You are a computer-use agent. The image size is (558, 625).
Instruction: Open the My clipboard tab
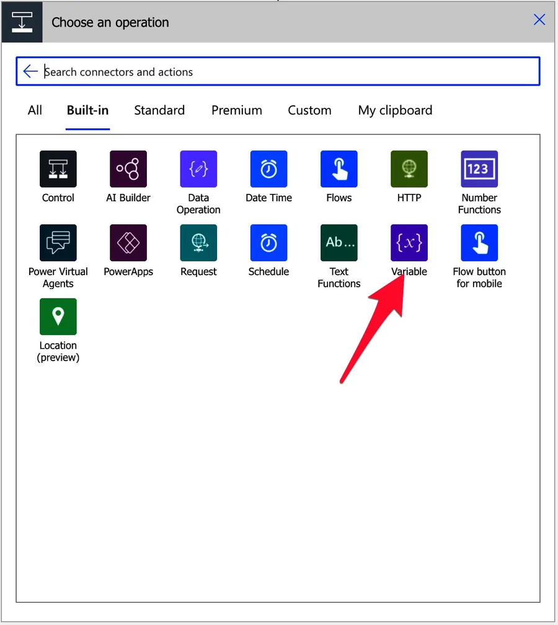pos(395,110)
